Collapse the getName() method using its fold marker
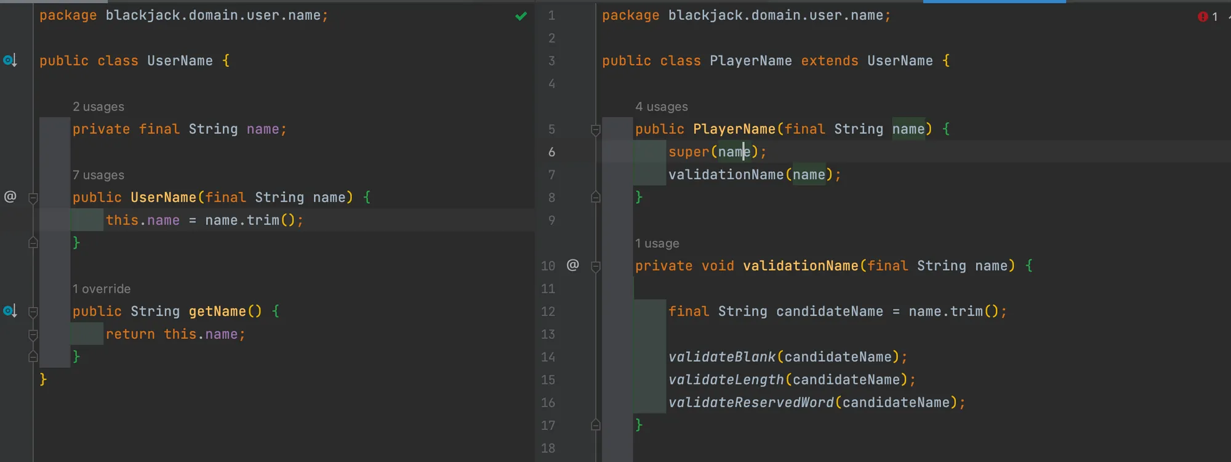The width and height of the screenshot is (1231, 462). point(33,313)
